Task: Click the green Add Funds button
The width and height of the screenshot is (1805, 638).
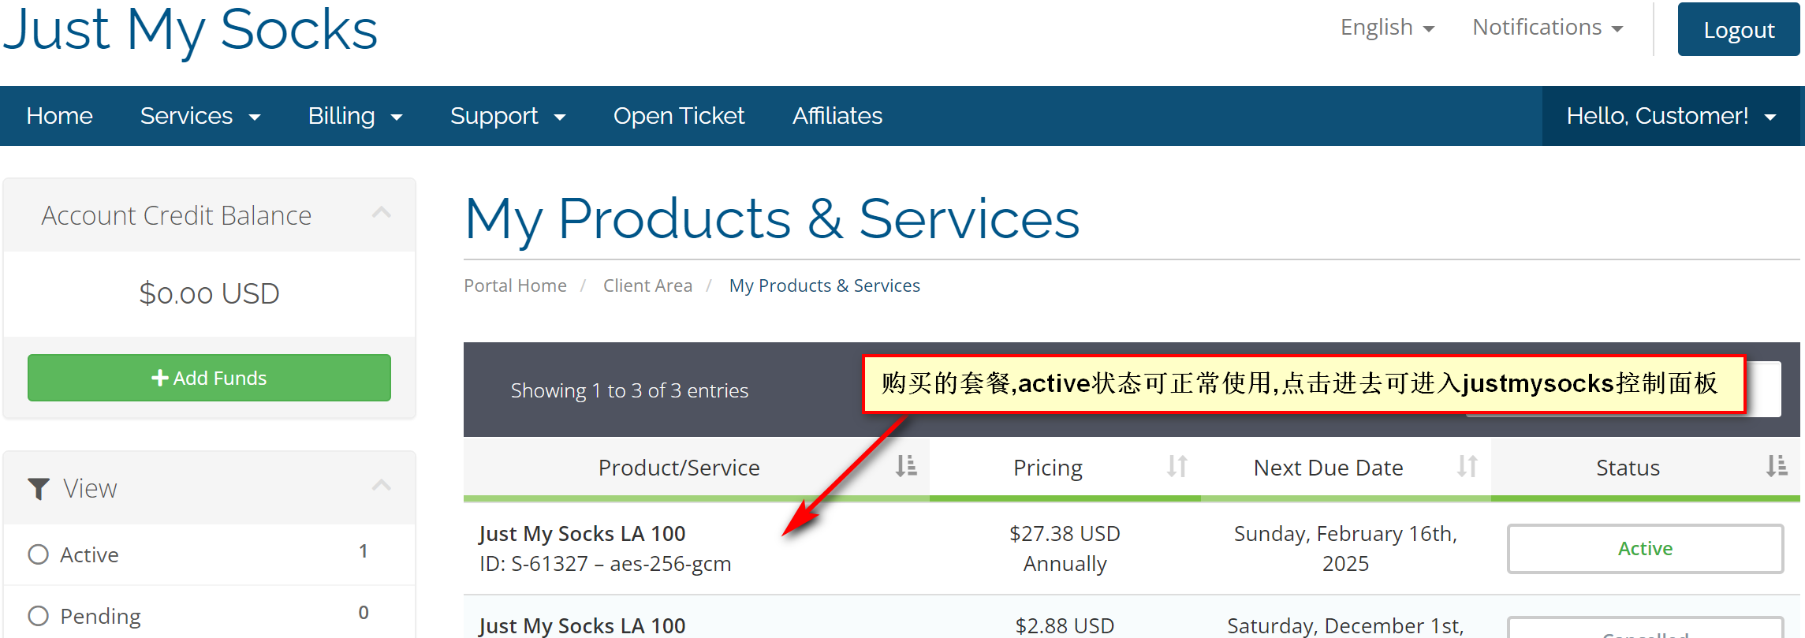Action: [x=209, y=378]
